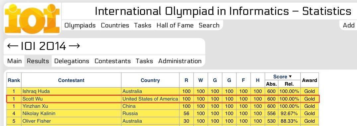Go to previous olympiad with left arrow
Viewport: 357px width, 126px height.
coord(13,46)
